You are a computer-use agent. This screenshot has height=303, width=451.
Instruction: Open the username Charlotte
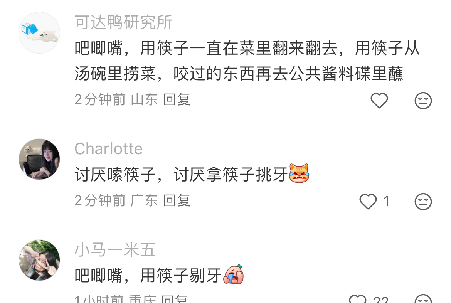[108, 149]
